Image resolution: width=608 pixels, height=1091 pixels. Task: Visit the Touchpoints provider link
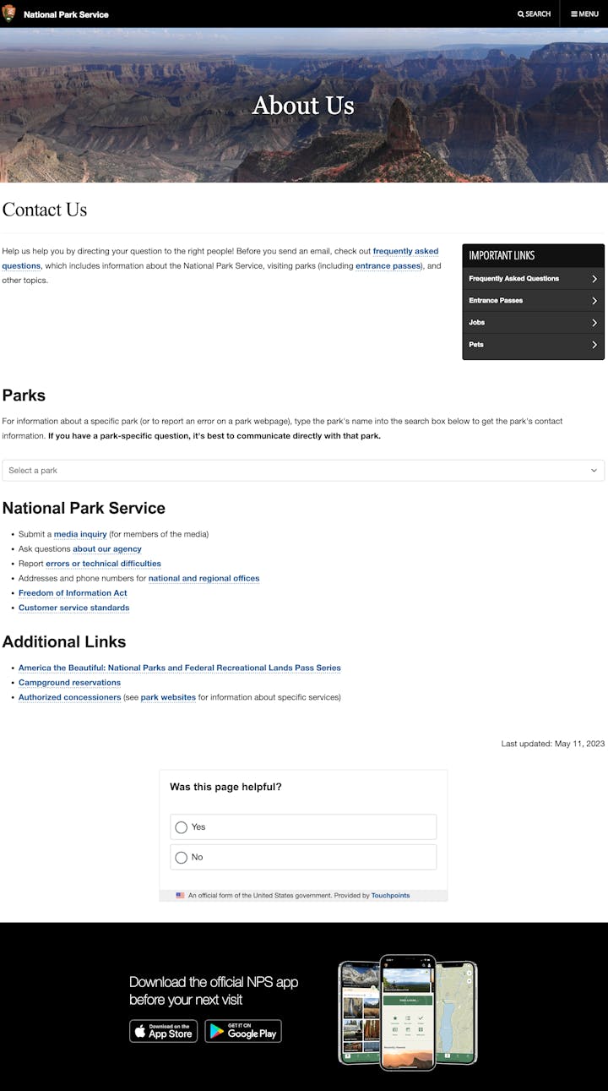tap(390, 896)
